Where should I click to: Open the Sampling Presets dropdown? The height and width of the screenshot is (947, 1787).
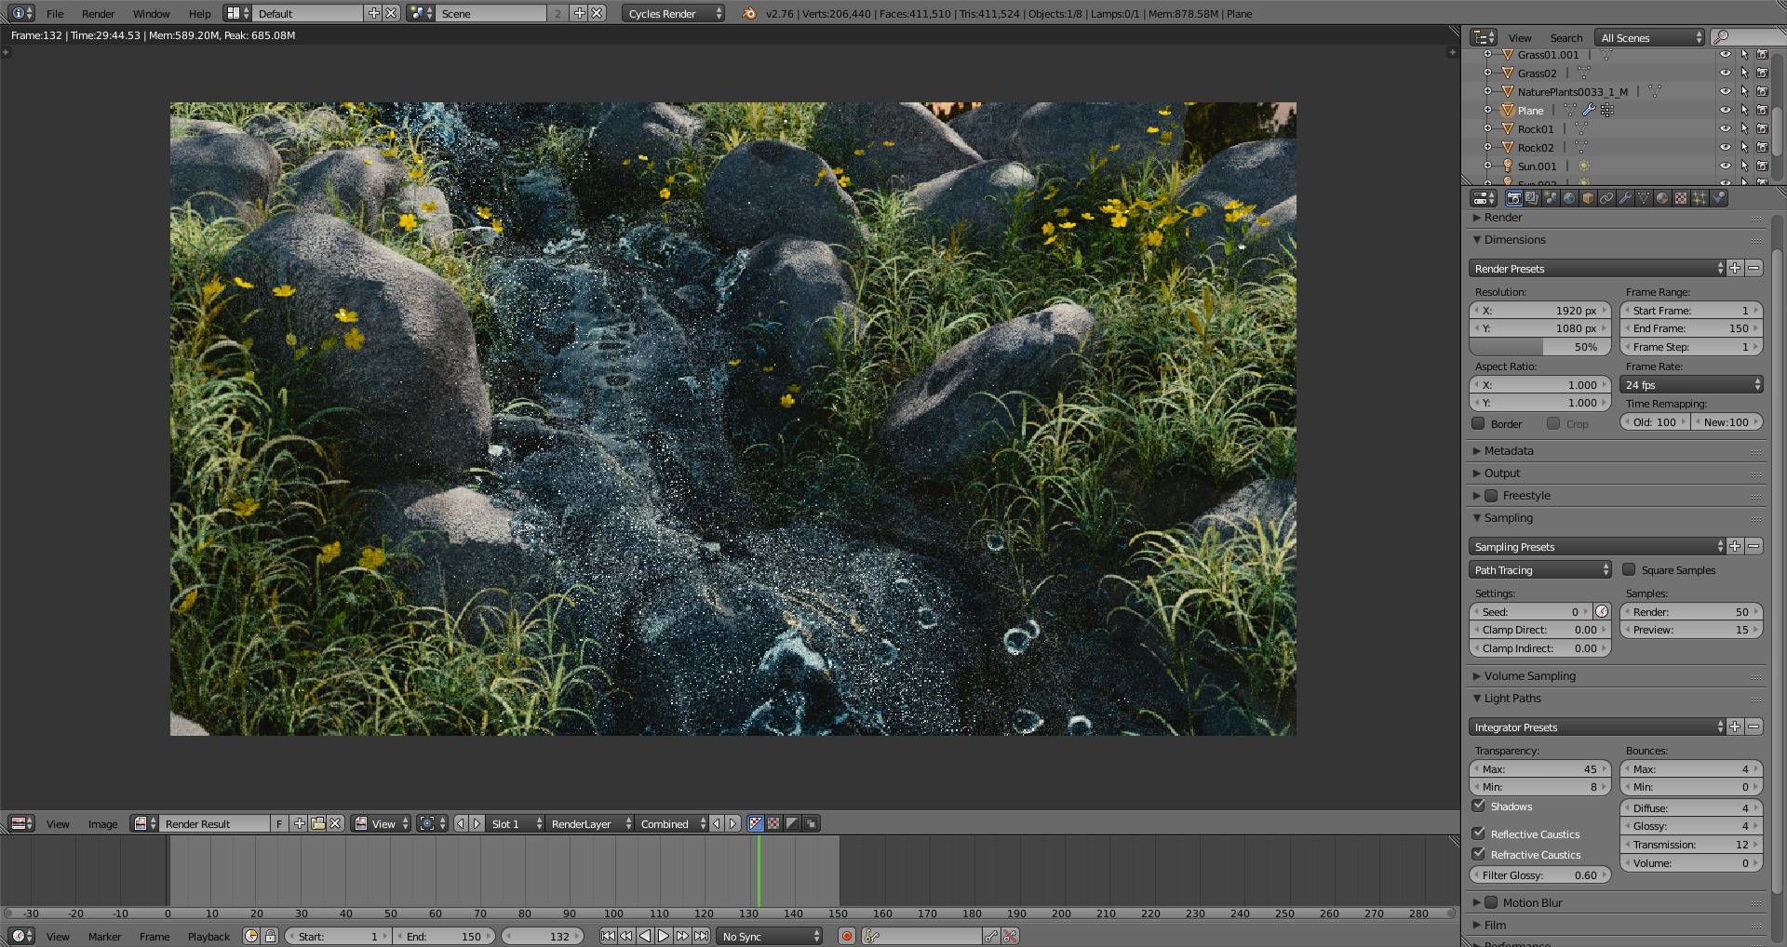click(1597, 546)
